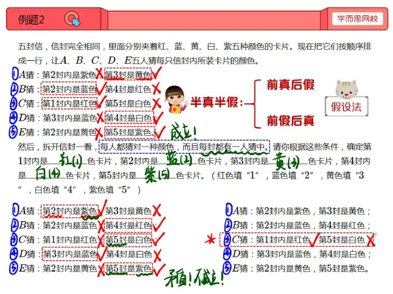Viewport: 393px width, 294px height.
Task: Click the hint 白色填"4"
Action: coord(56,190)
